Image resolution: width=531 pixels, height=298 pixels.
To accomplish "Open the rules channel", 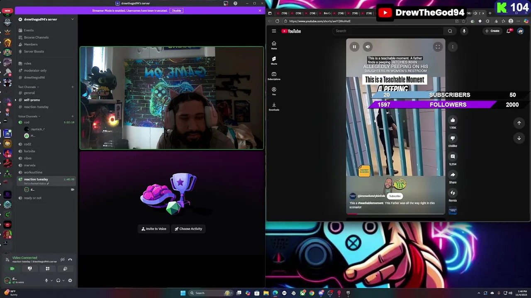I will 27,63.
